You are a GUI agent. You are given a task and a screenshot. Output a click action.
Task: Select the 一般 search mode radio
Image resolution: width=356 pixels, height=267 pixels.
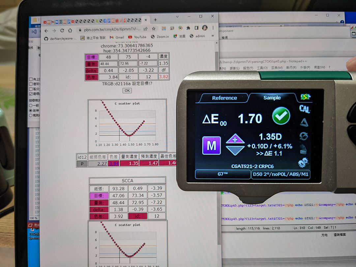(x=31, y=105)
